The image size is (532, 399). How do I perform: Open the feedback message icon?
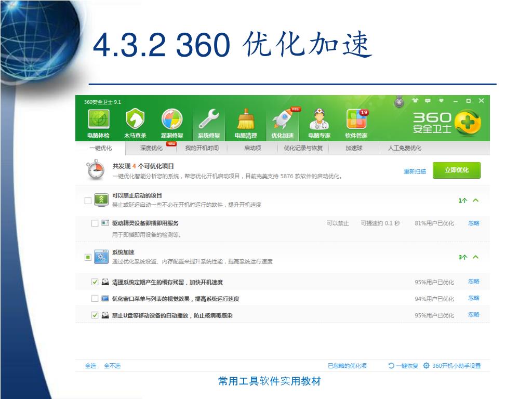coord(428,100)
